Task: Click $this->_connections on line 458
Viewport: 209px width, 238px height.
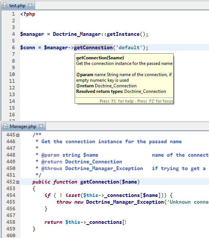Action: point(94,222)
